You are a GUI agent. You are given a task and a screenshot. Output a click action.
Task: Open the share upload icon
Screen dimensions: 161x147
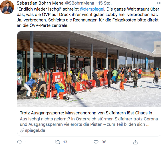[135, 142]
